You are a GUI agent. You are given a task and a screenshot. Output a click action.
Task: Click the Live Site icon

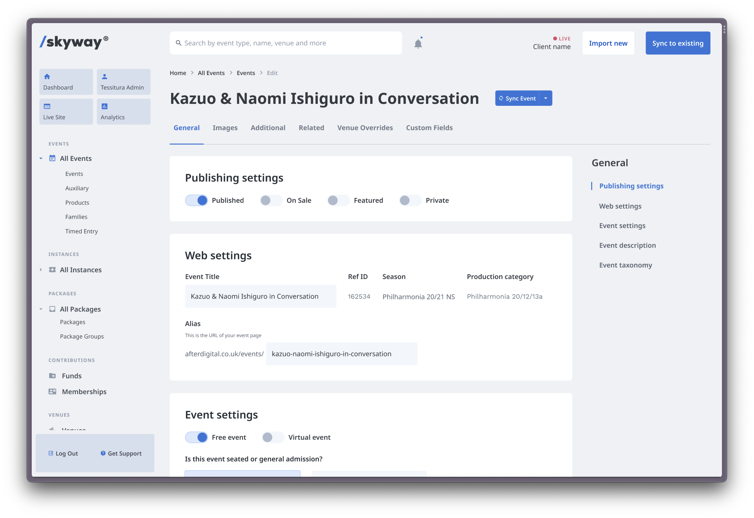point(47,106)
